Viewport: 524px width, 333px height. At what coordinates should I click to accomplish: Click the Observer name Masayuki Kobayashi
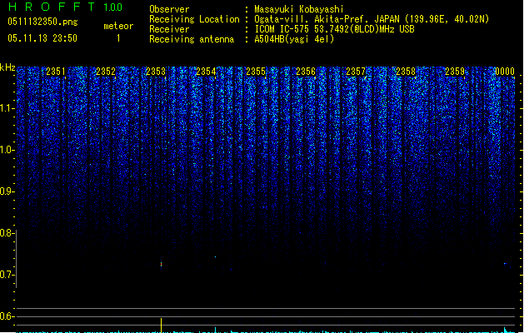pos(299,9)
